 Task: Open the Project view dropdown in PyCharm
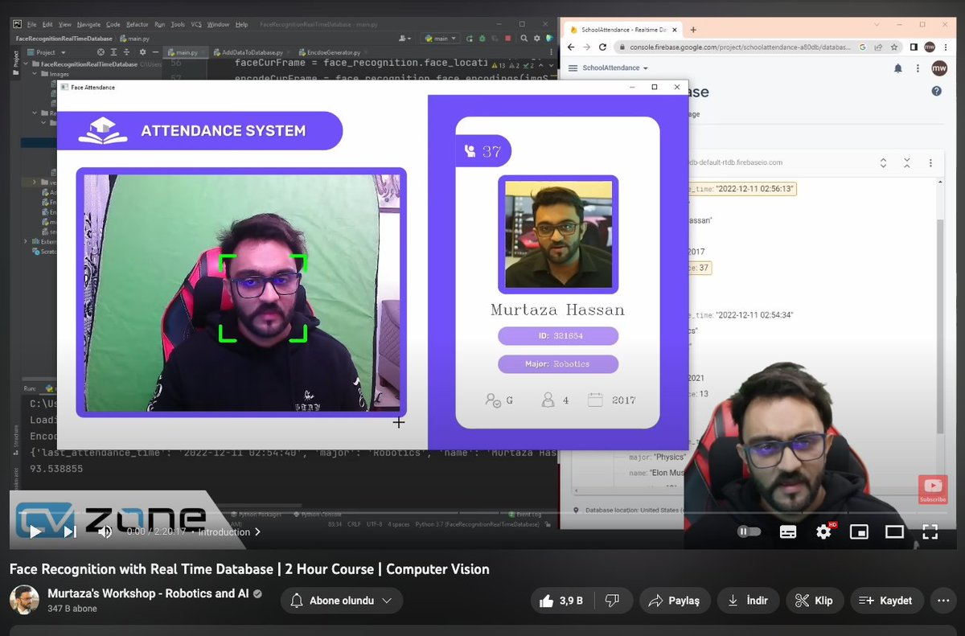tap(45, 52)
